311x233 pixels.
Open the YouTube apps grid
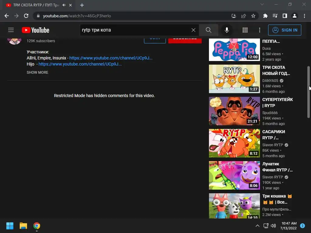tap(245, 30)
